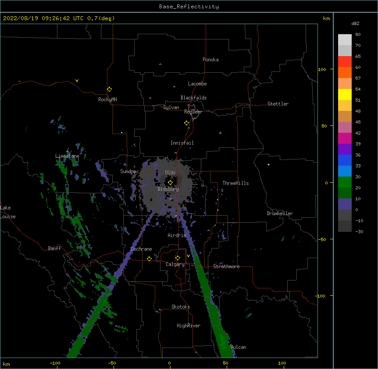Click the Banff label
Image resolution: width=378 pixels, height=369 pixels.
pos(54,248)
